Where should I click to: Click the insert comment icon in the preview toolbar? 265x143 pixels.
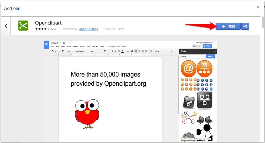tap(132, 51)
